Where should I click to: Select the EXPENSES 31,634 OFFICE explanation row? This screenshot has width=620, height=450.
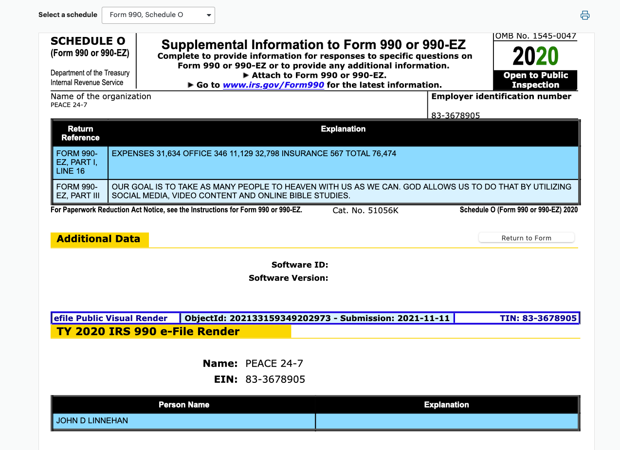coord(343,162)
